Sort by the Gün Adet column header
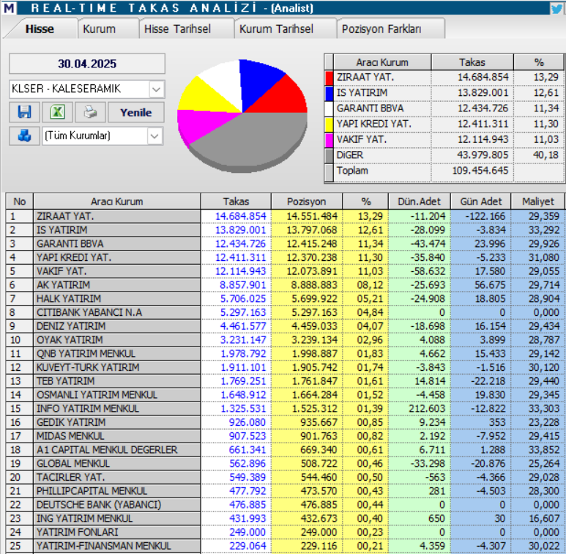The image size is (566, 554). coord(481,202)
